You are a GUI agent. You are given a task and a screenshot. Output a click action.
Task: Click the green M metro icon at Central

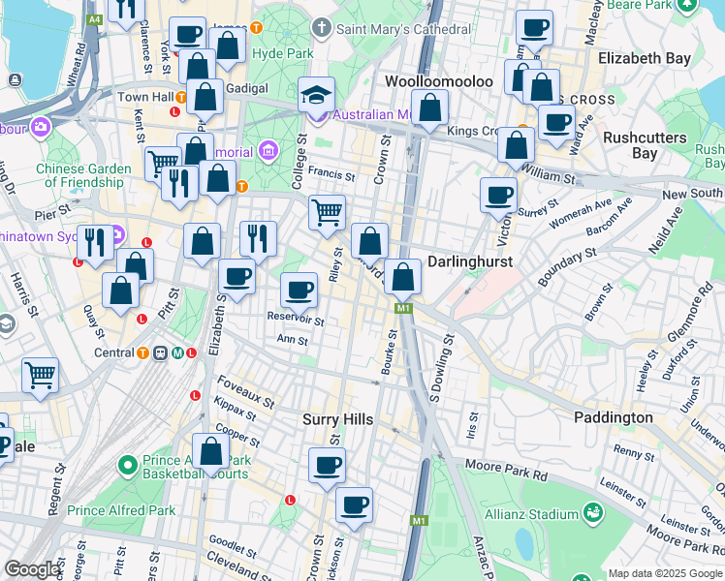(x=177, y=352)
